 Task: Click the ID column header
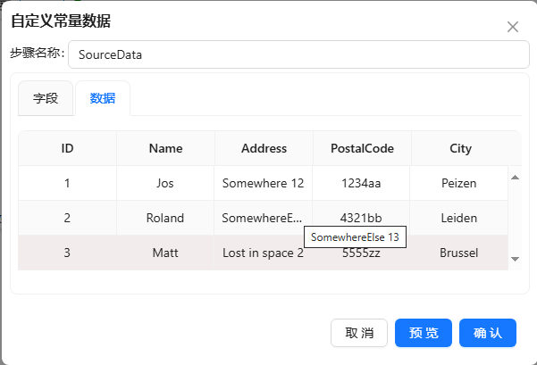click(x=67, y=148)
